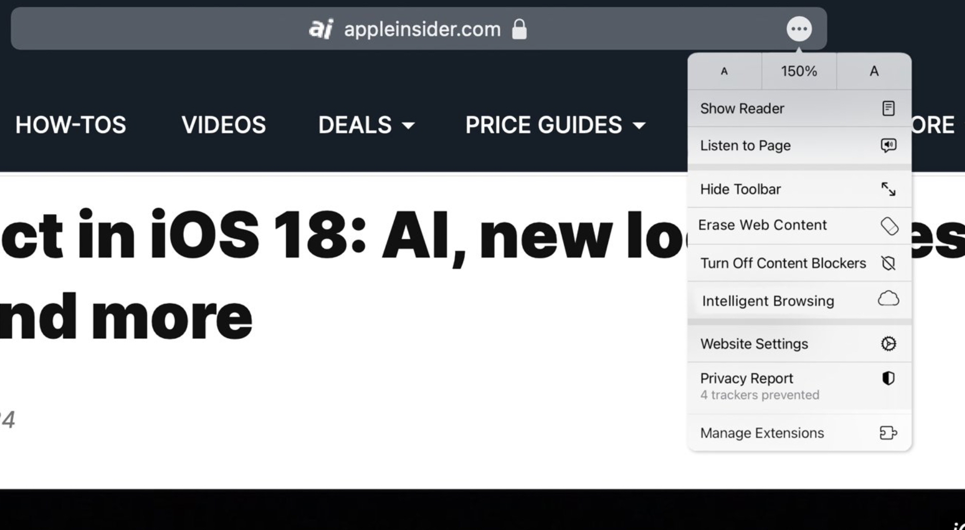Open the VIDEOS section
Image resolution: width=965 pixels, height=530 pixels.
(223, 125)
